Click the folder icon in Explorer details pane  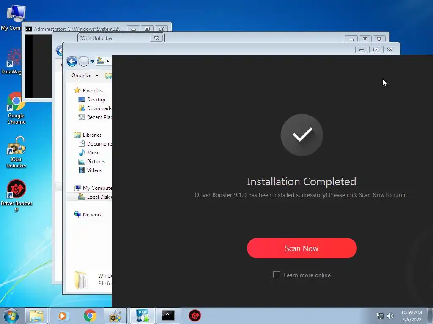pyautogui.click(x=82, y=280)
